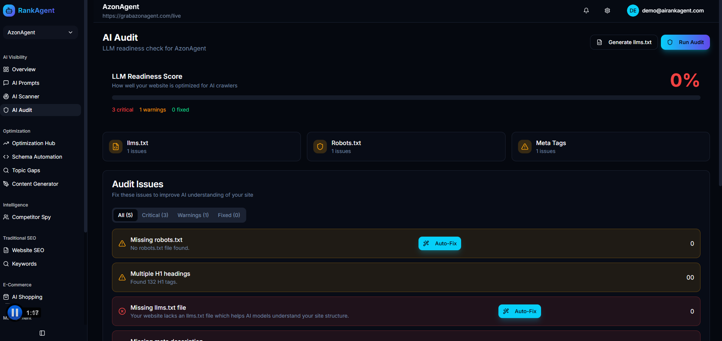The width and height of the screenshot is (722, 341).
Task: Auto-Fix the Missing llms.txt file issue
Action: click(520, 311)
